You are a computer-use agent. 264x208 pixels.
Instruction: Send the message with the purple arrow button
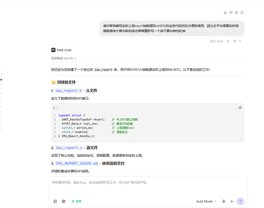pyautogui.click(x=240, y=201)
